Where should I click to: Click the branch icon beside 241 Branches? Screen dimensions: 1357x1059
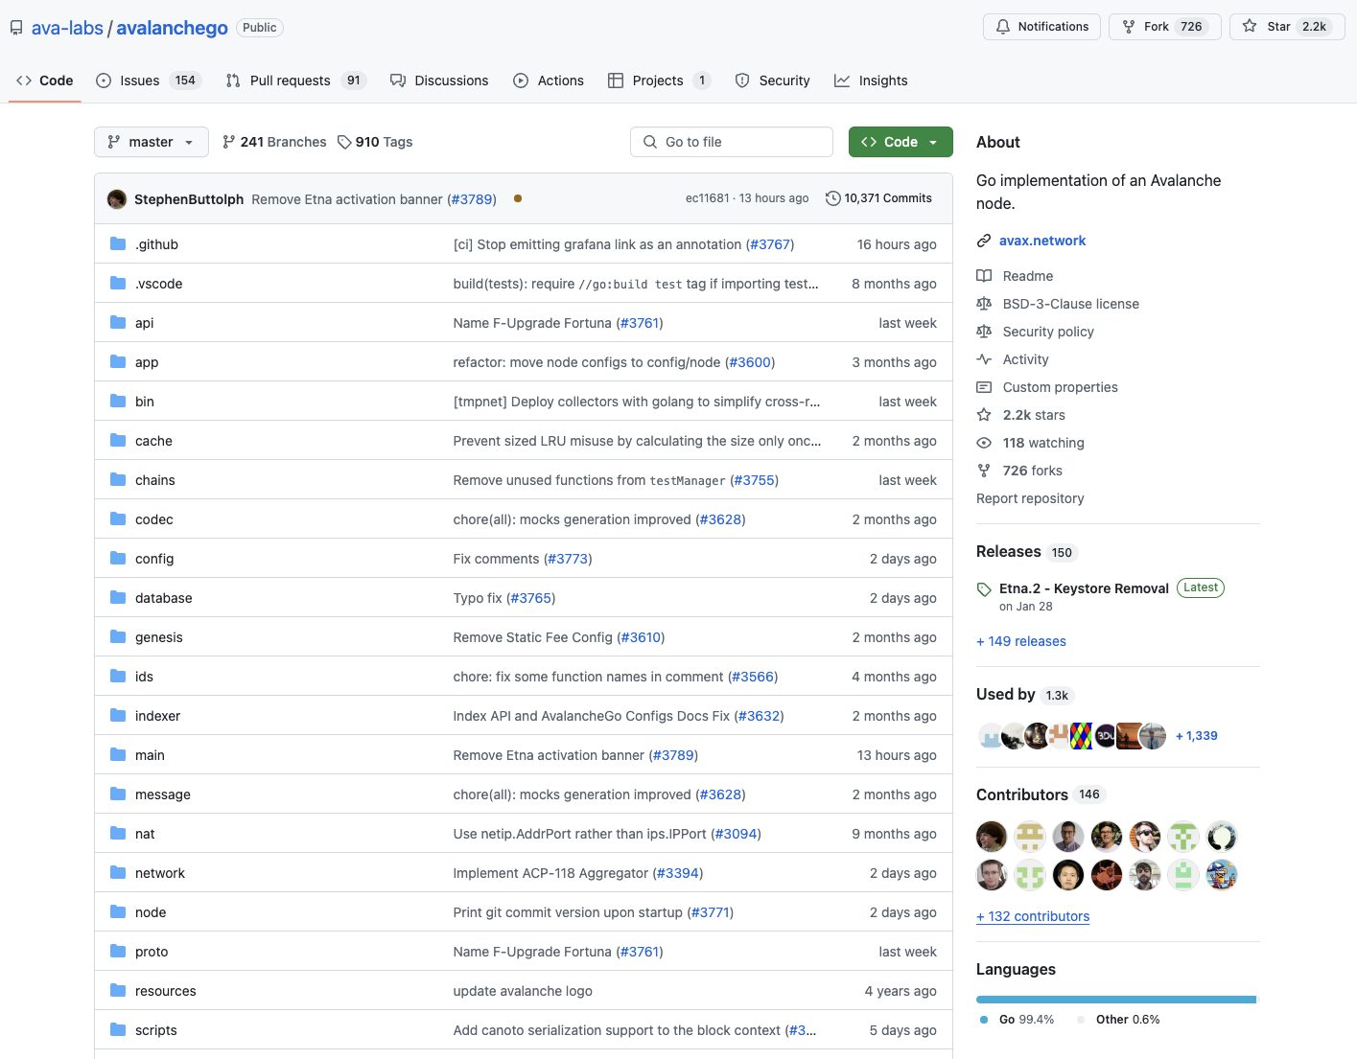coord(228,142)
